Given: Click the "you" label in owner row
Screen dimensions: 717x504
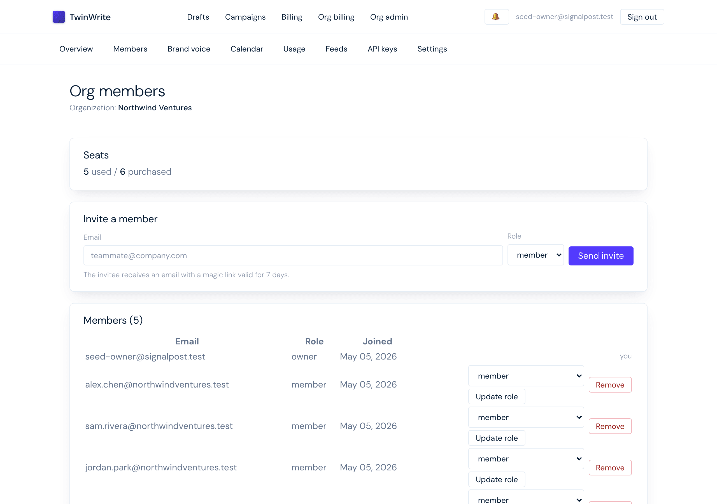Looking at the screenshot, I should [625, 356].
